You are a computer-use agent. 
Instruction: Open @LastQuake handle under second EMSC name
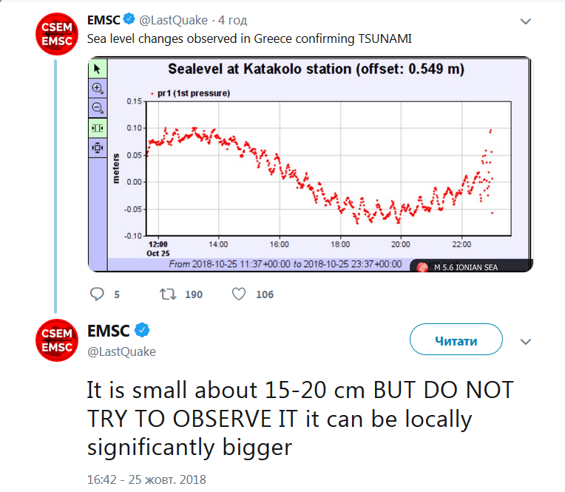122,351
